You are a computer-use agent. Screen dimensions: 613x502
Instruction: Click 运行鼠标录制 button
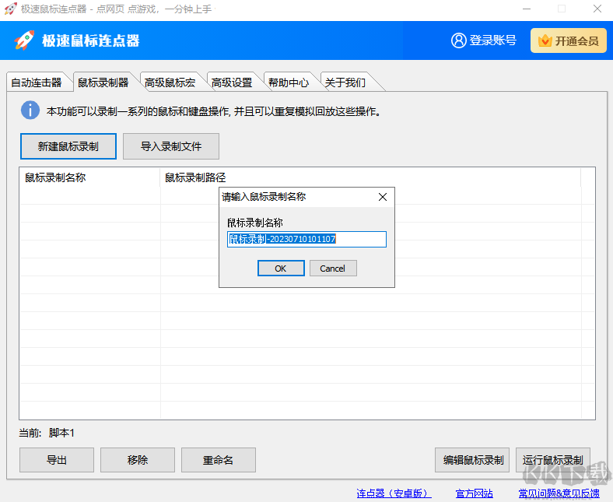pos(553,460)
